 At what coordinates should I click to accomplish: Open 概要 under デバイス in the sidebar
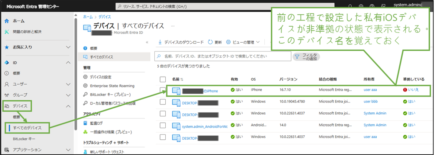(16, 117)
